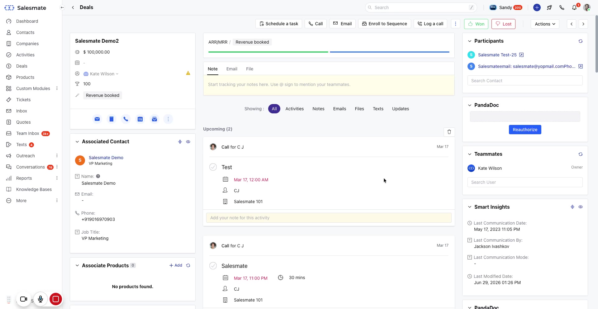The width and height of the screenshot is (598, 309).
Task: Toggle the recording camera
Action: (x=24, y=299)
